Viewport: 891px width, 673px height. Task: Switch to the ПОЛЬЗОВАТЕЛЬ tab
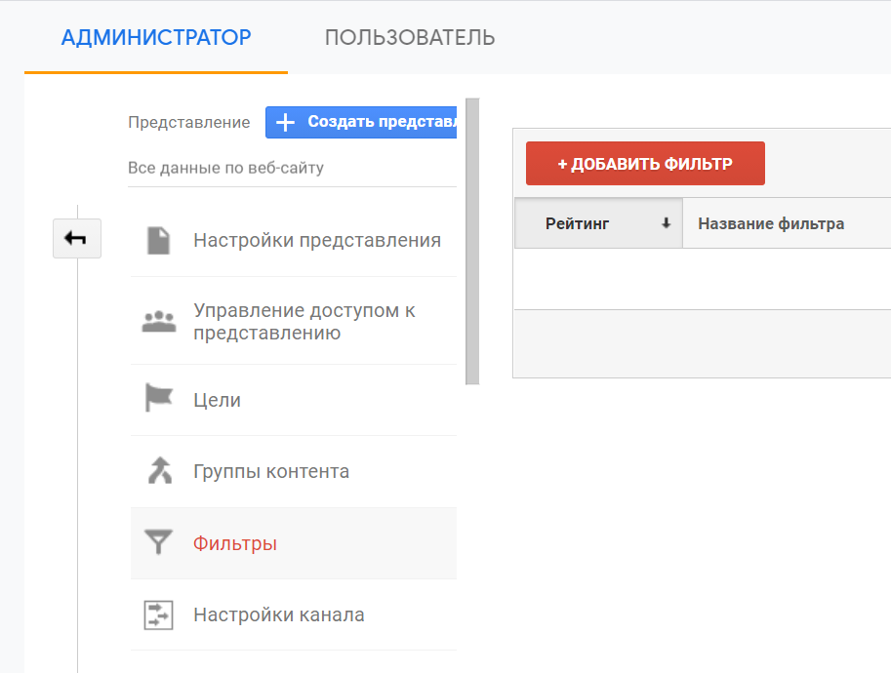click(410, 38)
